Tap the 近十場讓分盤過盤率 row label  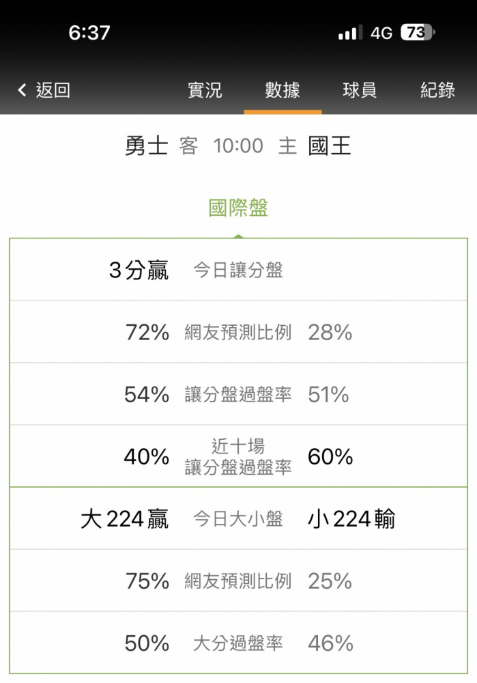(x=238, y=456)
